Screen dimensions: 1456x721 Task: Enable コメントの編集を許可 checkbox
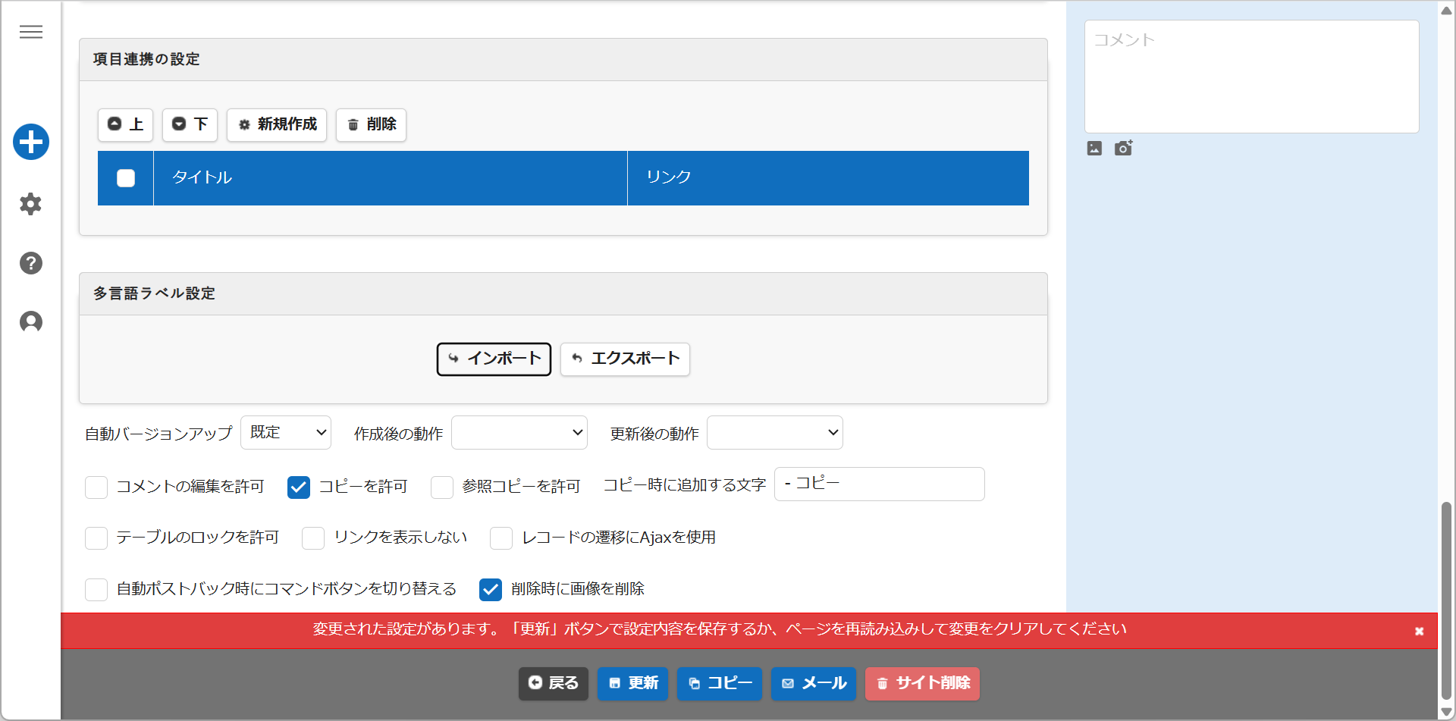[96, 487]
